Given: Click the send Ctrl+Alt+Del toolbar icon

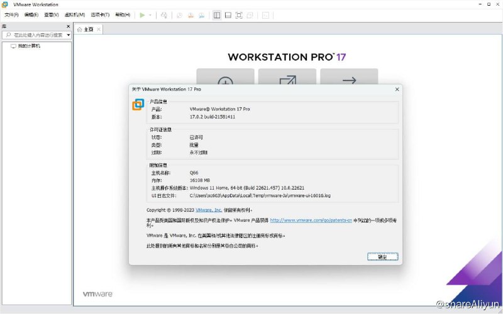Looking at the screenshot, I should (164, 14).
